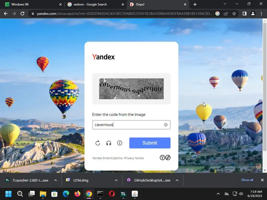The width and height of the screenshot is (267, 200).
Task: Switch to webvm - Google Search tab
Action: [x=95, y=4]
